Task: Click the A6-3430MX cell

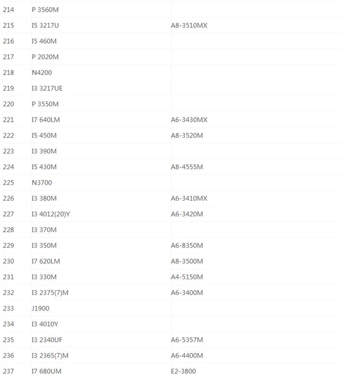Action: (189, 120)
